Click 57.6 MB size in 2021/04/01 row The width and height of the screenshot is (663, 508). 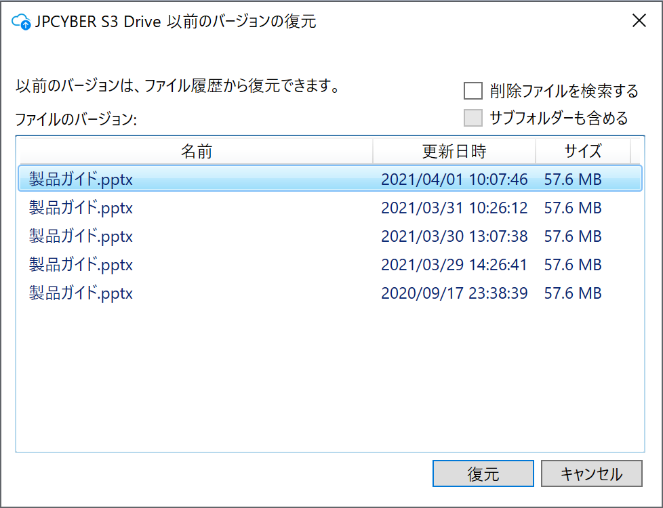point(573,179)
